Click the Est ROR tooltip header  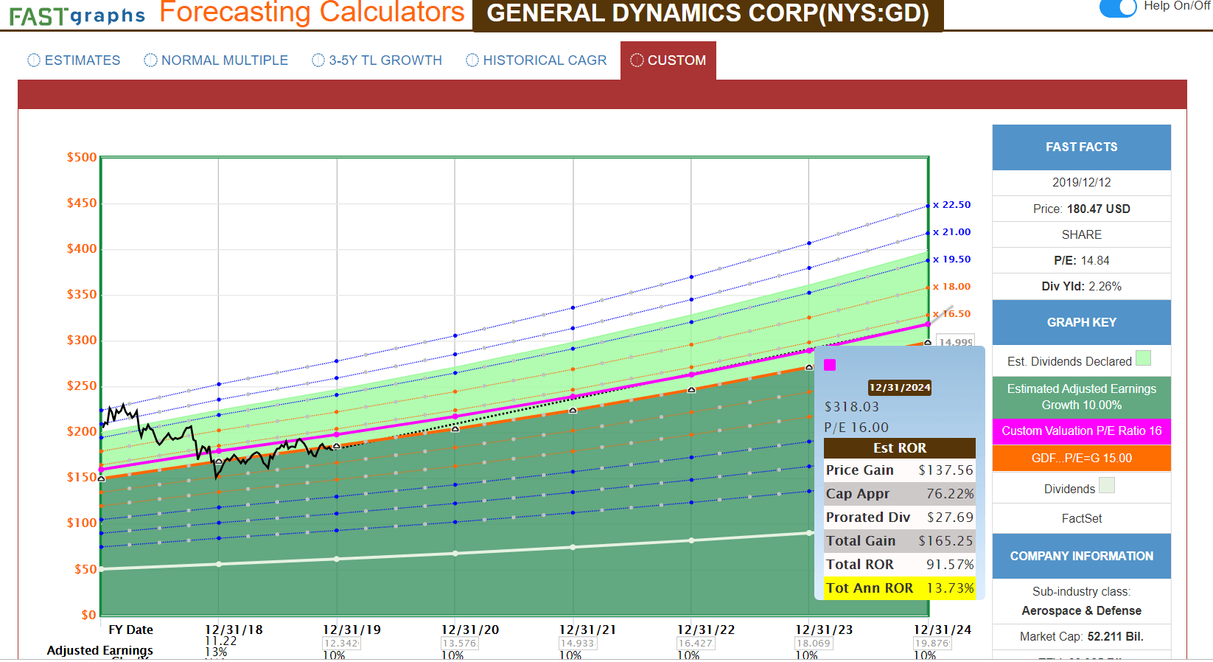pyautogui.click(x=900, y=447)
